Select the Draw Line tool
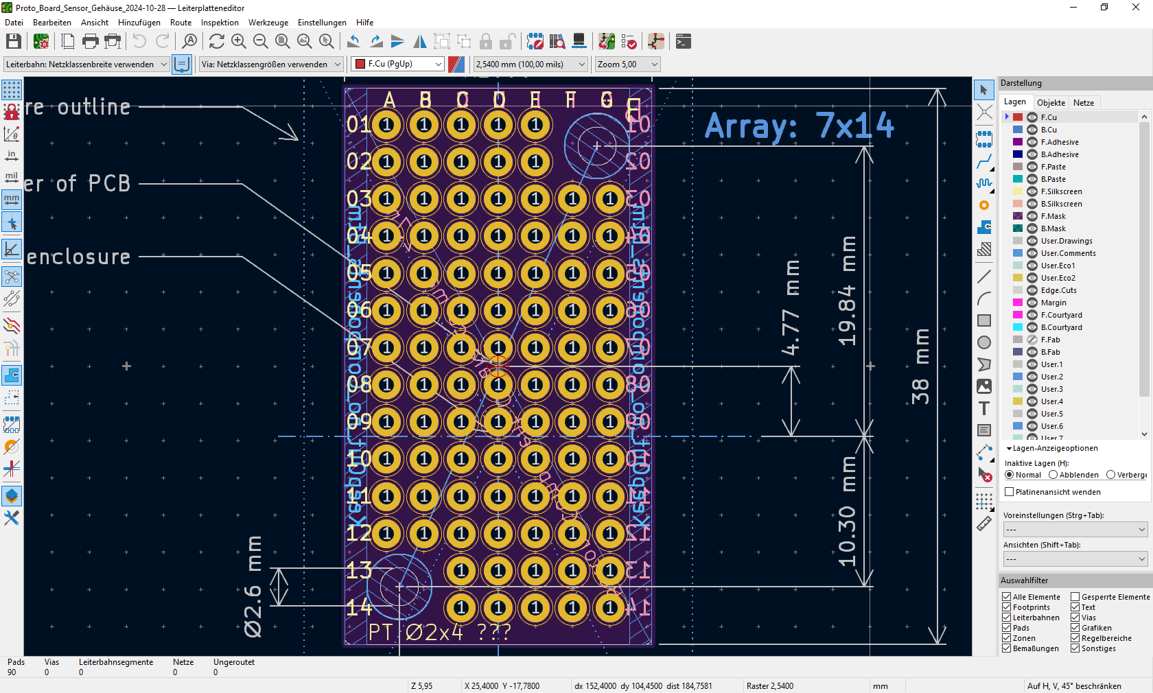Screen dimensions: 1153x693 [984, 277]
